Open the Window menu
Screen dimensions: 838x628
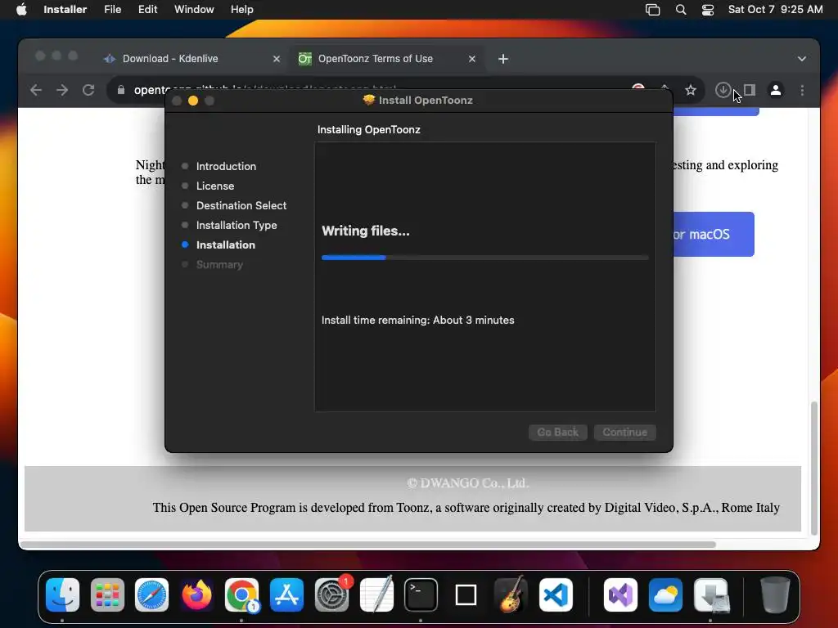tap(194, 10)
